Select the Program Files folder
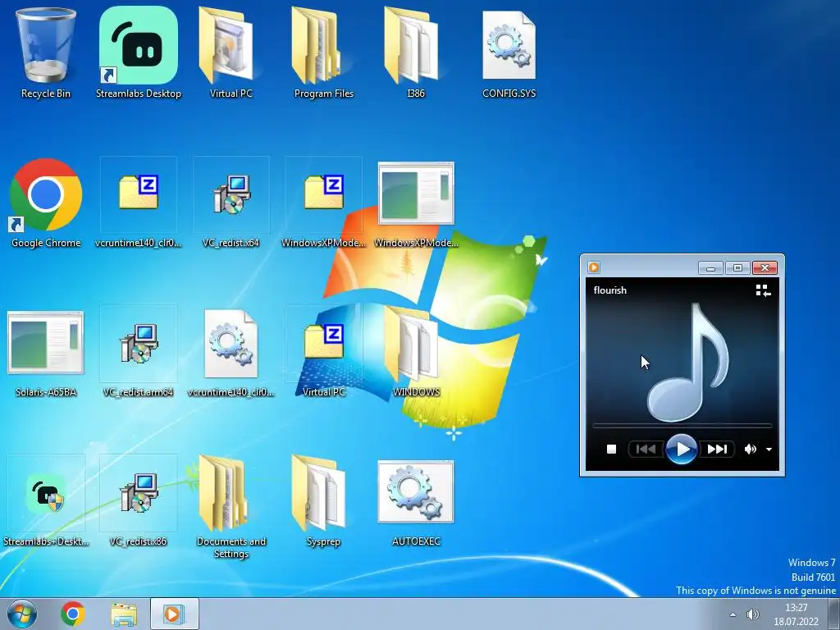This screenshot has width=840, height=630. click(x=323, y=52)
